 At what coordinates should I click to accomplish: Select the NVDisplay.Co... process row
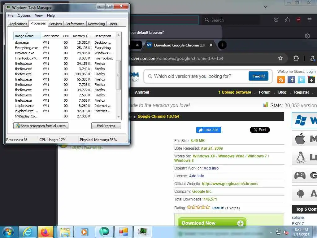(65, 116)
